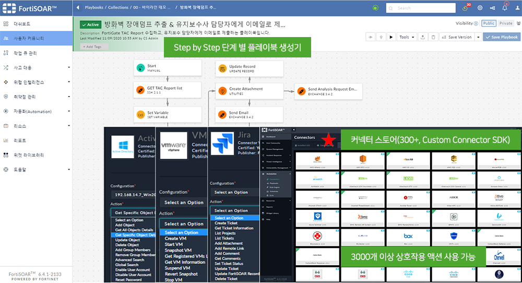
Task: Click the Set Variable step icon
Action: (140, 114)
